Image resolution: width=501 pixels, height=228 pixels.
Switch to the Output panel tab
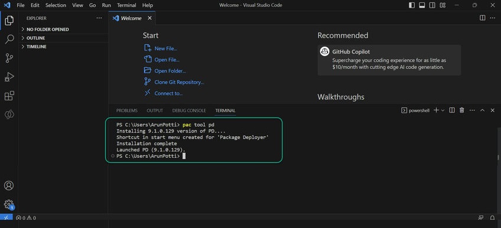coord(155,110)
